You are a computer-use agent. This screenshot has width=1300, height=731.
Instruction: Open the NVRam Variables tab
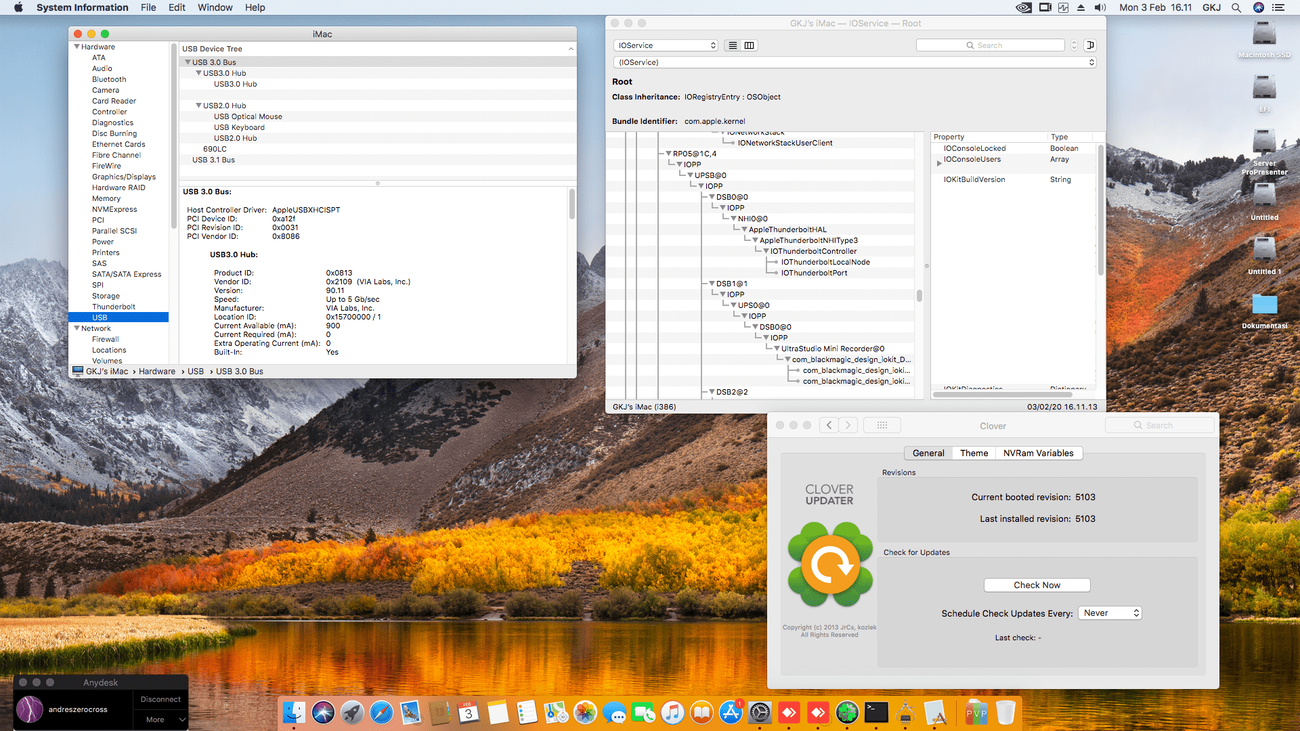coord(1038,453)
